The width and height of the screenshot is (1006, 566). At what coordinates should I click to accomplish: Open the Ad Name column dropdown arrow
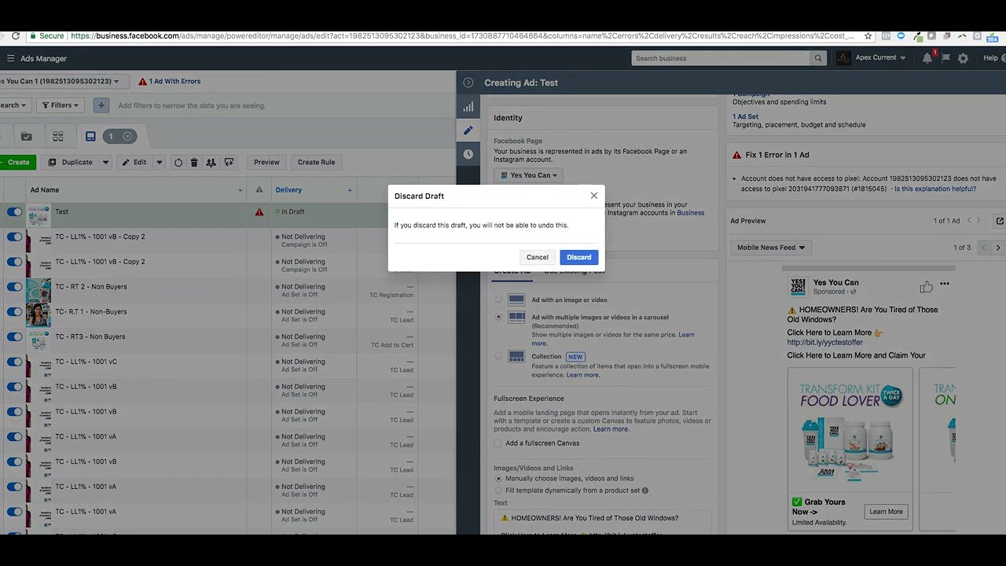240,190
